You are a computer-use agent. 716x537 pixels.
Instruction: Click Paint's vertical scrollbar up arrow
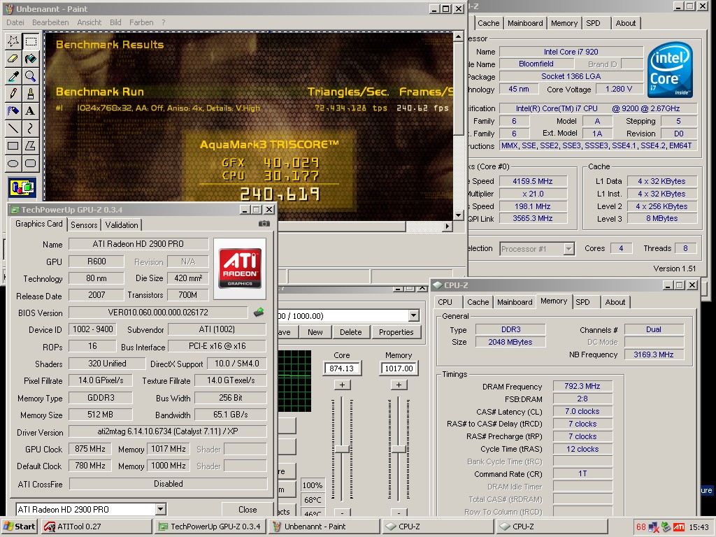click(459, 36)
